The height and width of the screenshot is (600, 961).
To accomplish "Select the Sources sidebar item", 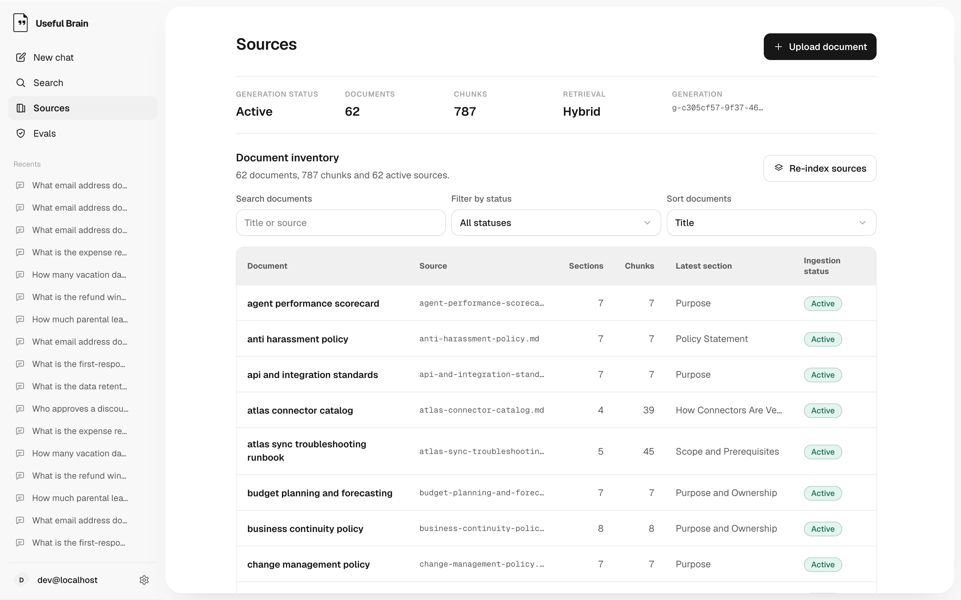I will click(83, 108).
